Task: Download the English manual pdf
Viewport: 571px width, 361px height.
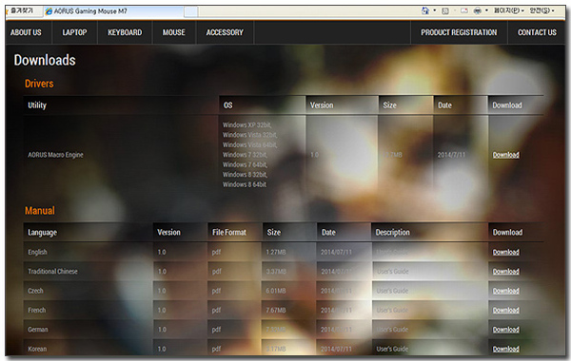Action: 506,252
